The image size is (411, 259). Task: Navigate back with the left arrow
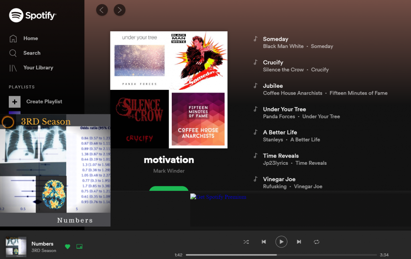click(x=102, y=10)
